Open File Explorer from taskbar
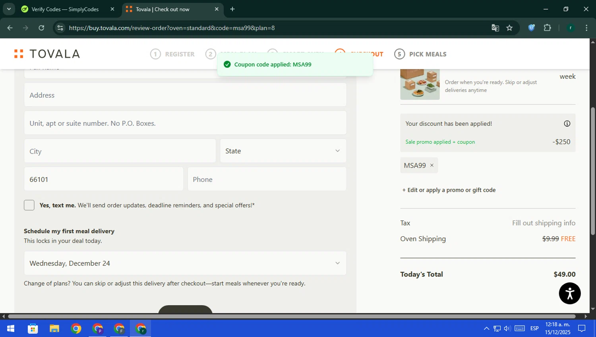 54,329
